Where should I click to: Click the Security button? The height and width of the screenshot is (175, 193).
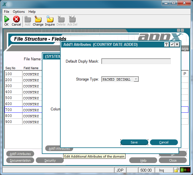coord(50,160)
